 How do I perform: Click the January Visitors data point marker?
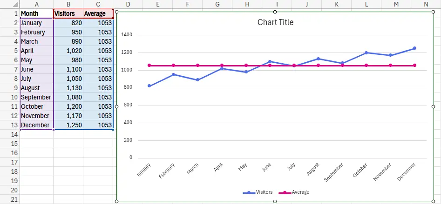pos(149,86)
